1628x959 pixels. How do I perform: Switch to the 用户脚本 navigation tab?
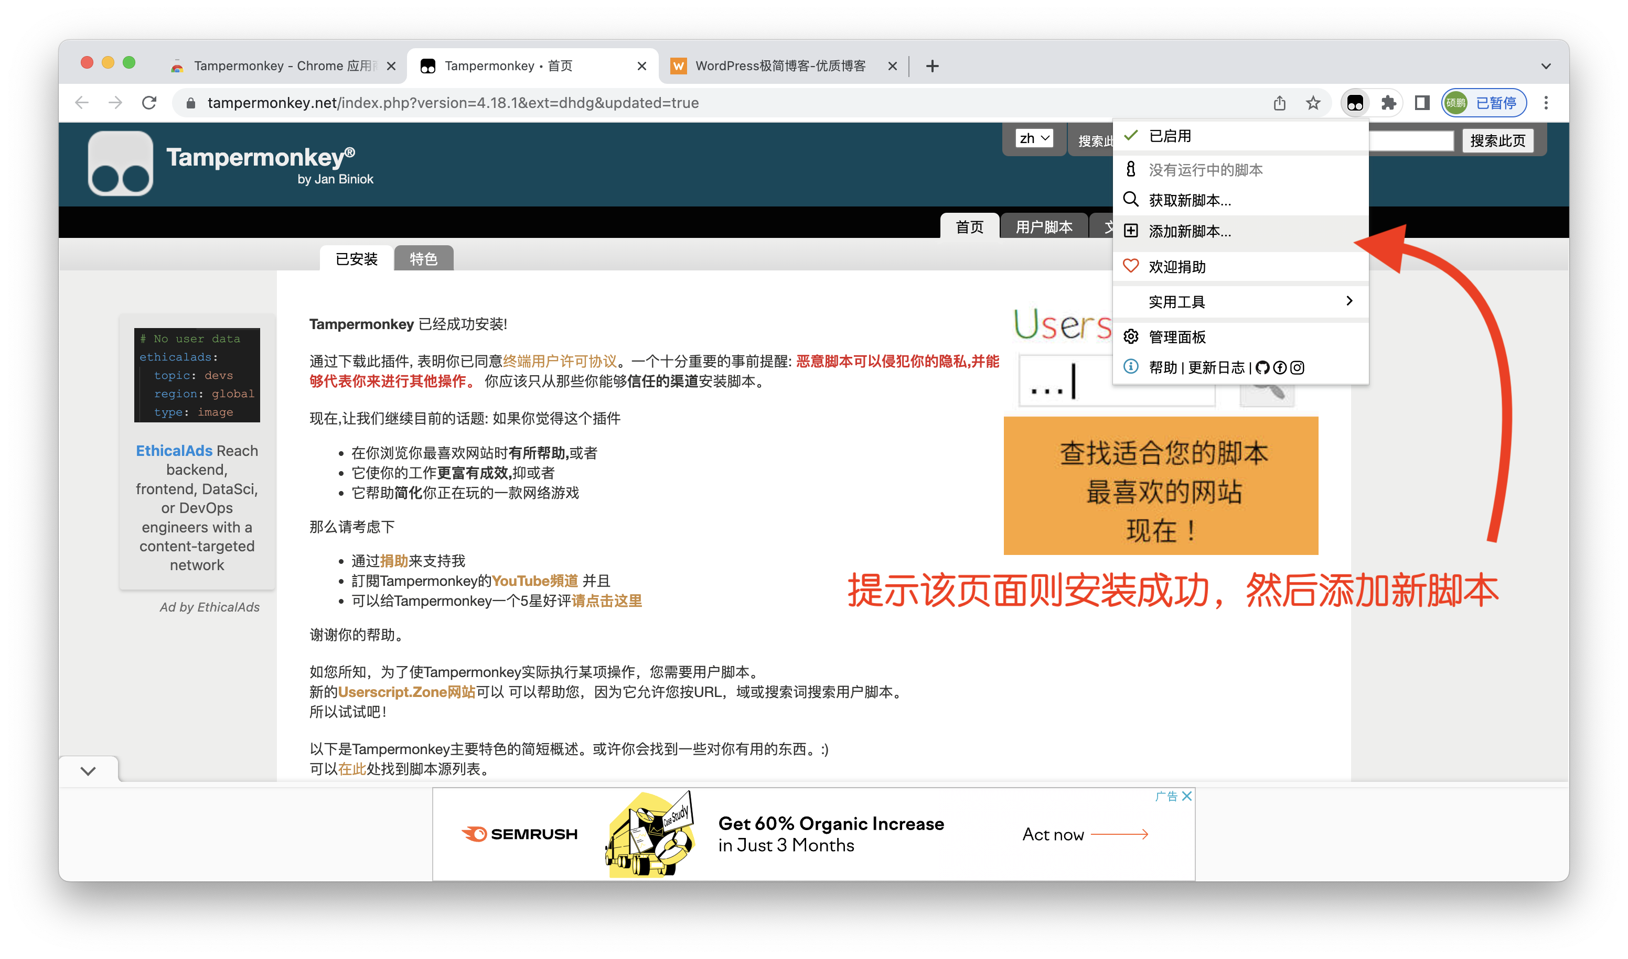pyautogui.click(x=1044, y=226)
